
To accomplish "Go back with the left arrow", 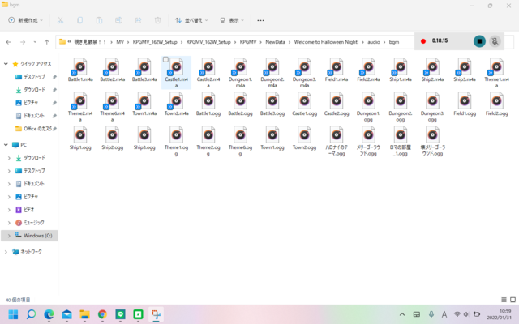I will pyautogui.click(x=9, y=42).
